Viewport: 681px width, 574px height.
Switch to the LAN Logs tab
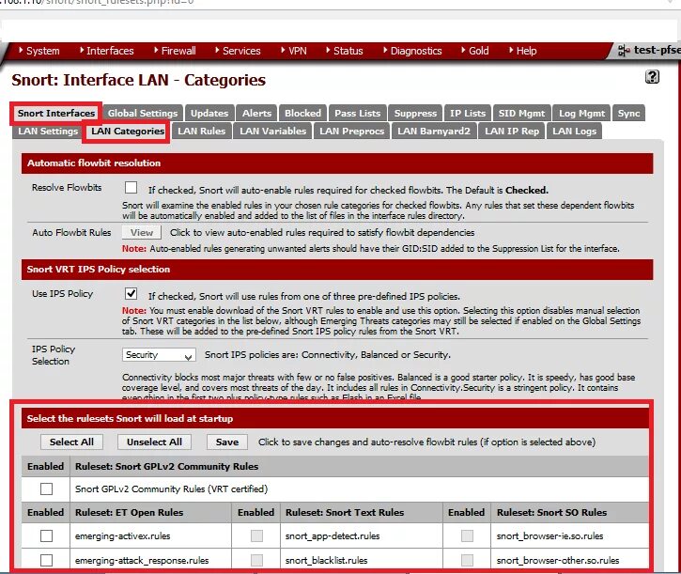click(574, 132)
